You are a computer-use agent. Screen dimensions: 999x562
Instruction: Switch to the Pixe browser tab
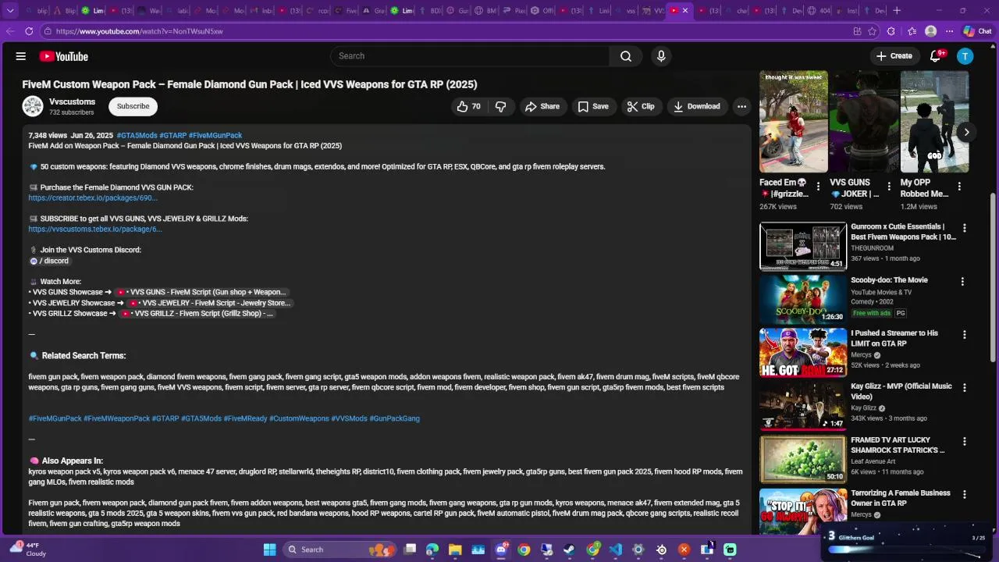tap(513, 11)
